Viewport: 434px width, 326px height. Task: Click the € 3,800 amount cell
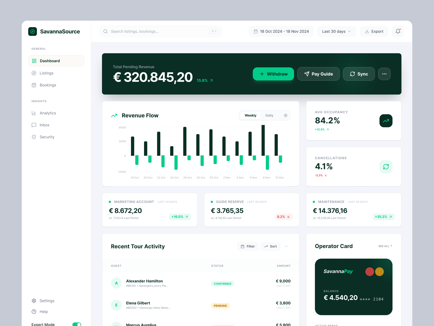[283, 303]
